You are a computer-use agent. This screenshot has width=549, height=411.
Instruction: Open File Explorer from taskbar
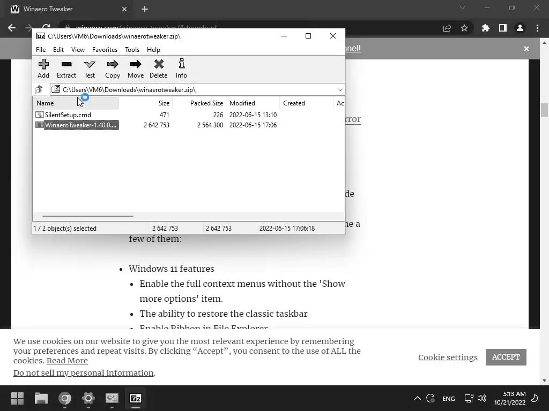(x=41, y=398)
